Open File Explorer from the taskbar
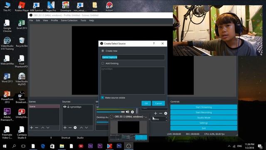The height and width of the screenshot is (150, 266). click(x=62, y=146)
